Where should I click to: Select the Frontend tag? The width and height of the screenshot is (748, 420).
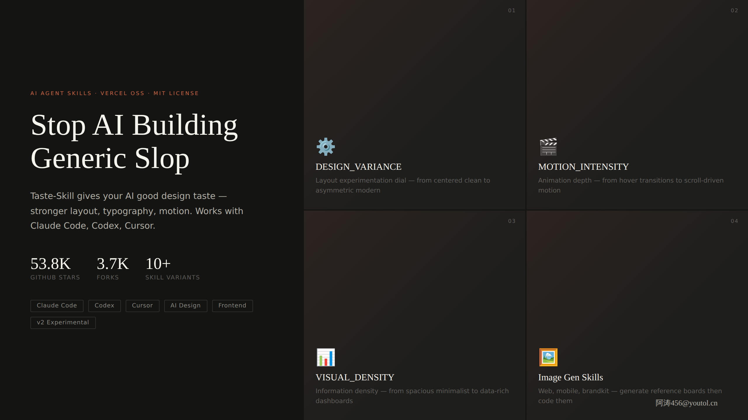coord(233,306)
